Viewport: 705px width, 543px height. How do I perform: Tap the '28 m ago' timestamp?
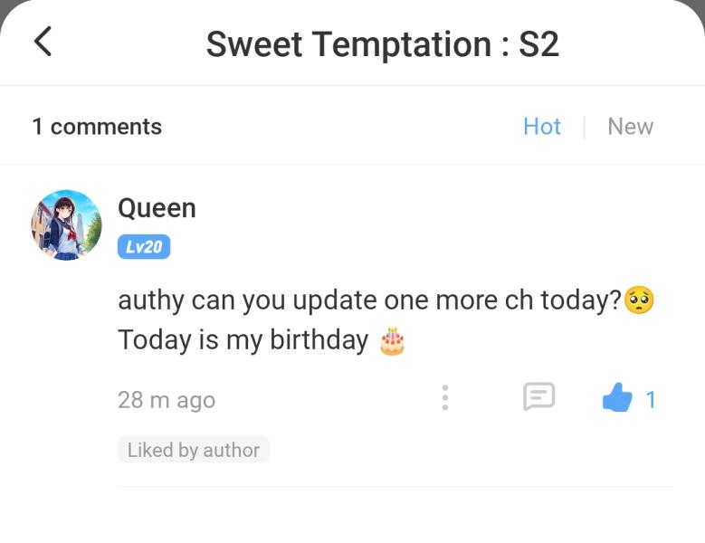tap(167, 400)
